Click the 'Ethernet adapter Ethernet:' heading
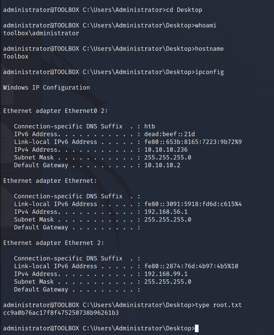This screenshot has width=274, height=335. pos(50,181)
